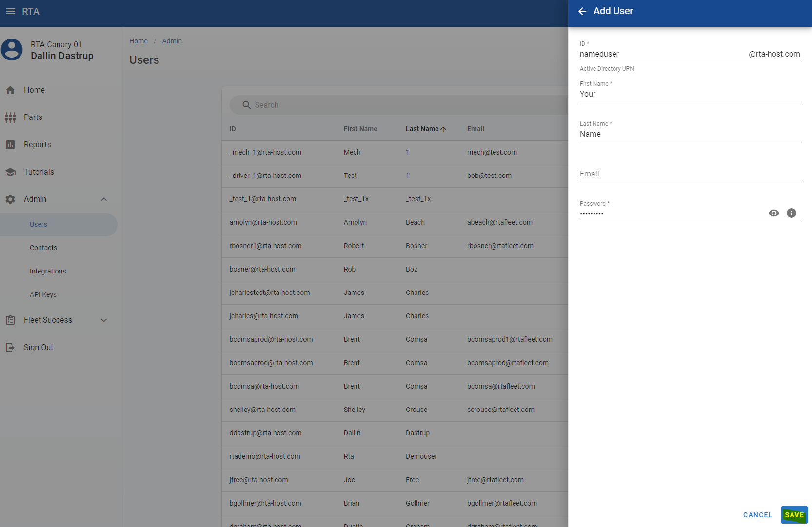
Task: Cancel adding the new user
Action: pos(757,515)
